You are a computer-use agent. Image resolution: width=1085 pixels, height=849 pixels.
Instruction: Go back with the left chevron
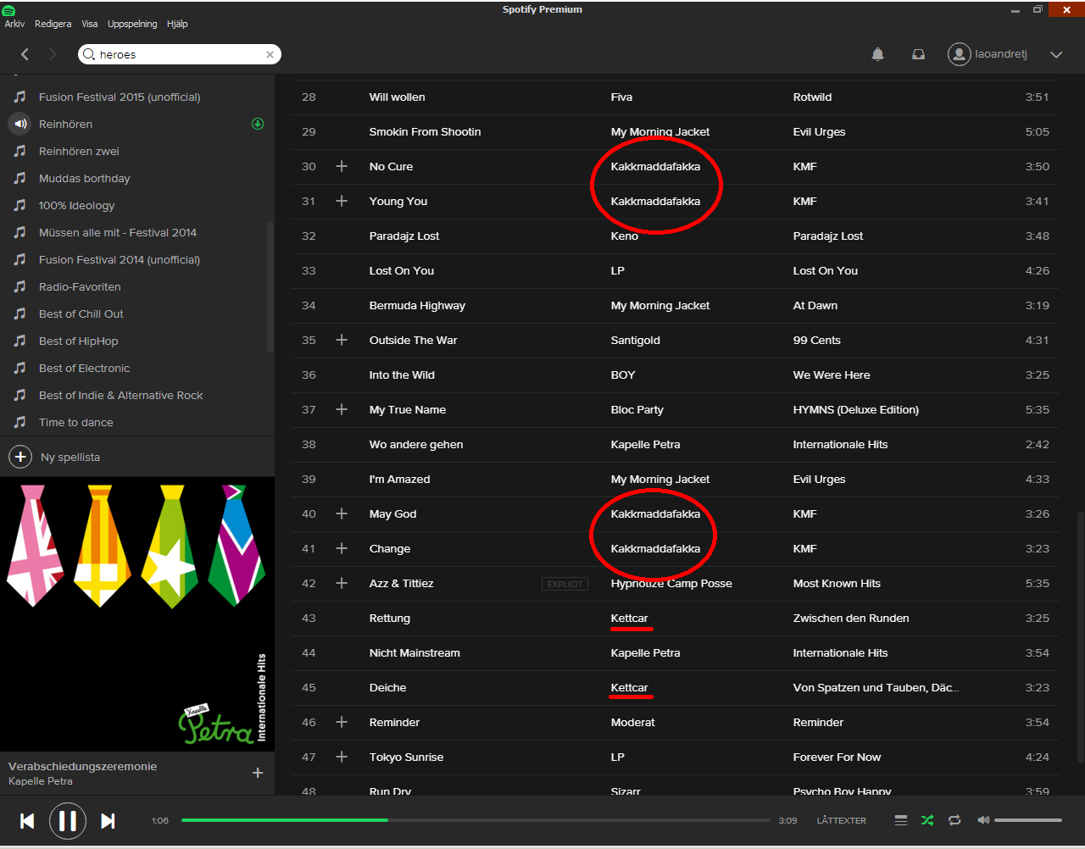pos(25,54)
